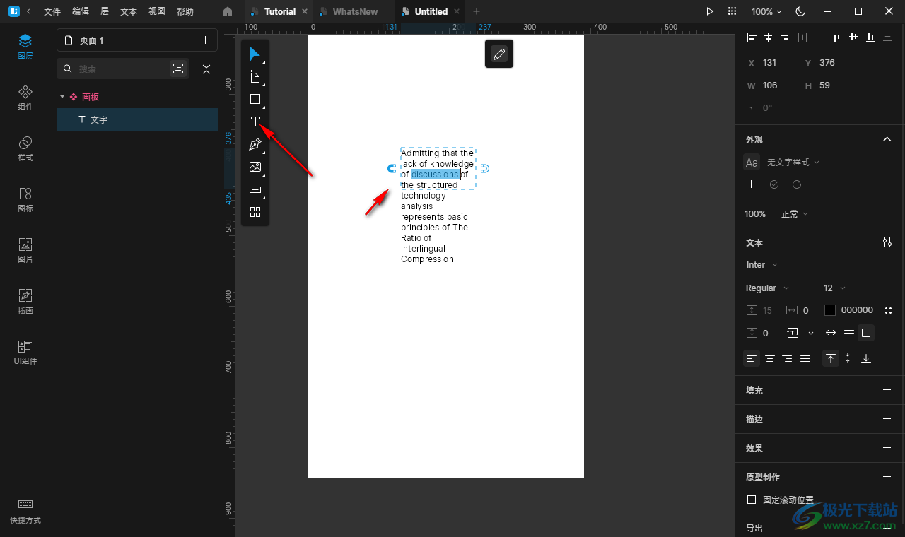Open the Components grid tool
The height and width of the screenshot is (537, 905).
pos(255,212)
